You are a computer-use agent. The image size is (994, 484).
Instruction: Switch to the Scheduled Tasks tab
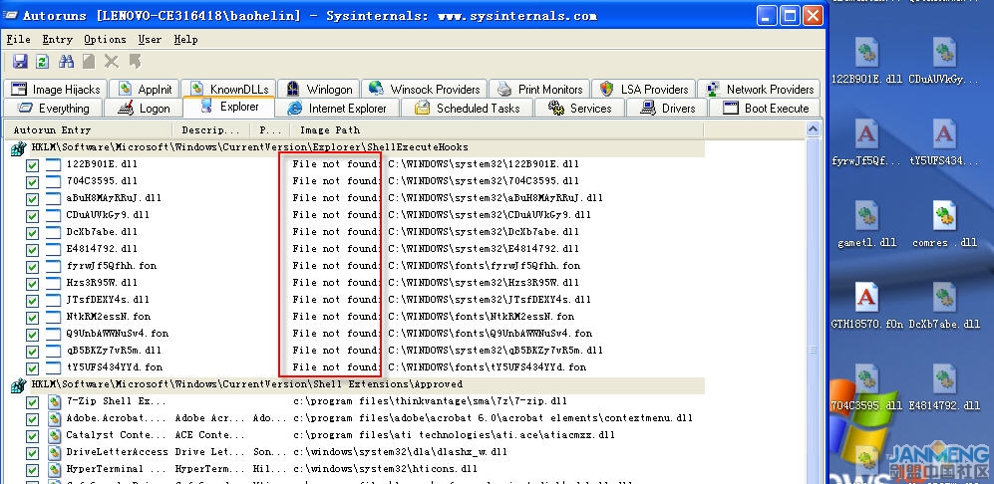(467, 109)
